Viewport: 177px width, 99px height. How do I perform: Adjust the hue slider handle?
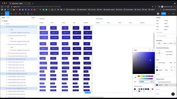point(148,76)
